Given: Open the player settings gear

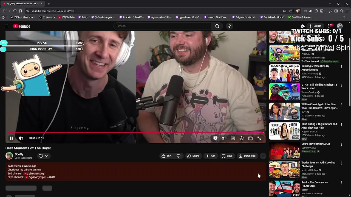Looking at the screenshot, I should coord(242,138).
